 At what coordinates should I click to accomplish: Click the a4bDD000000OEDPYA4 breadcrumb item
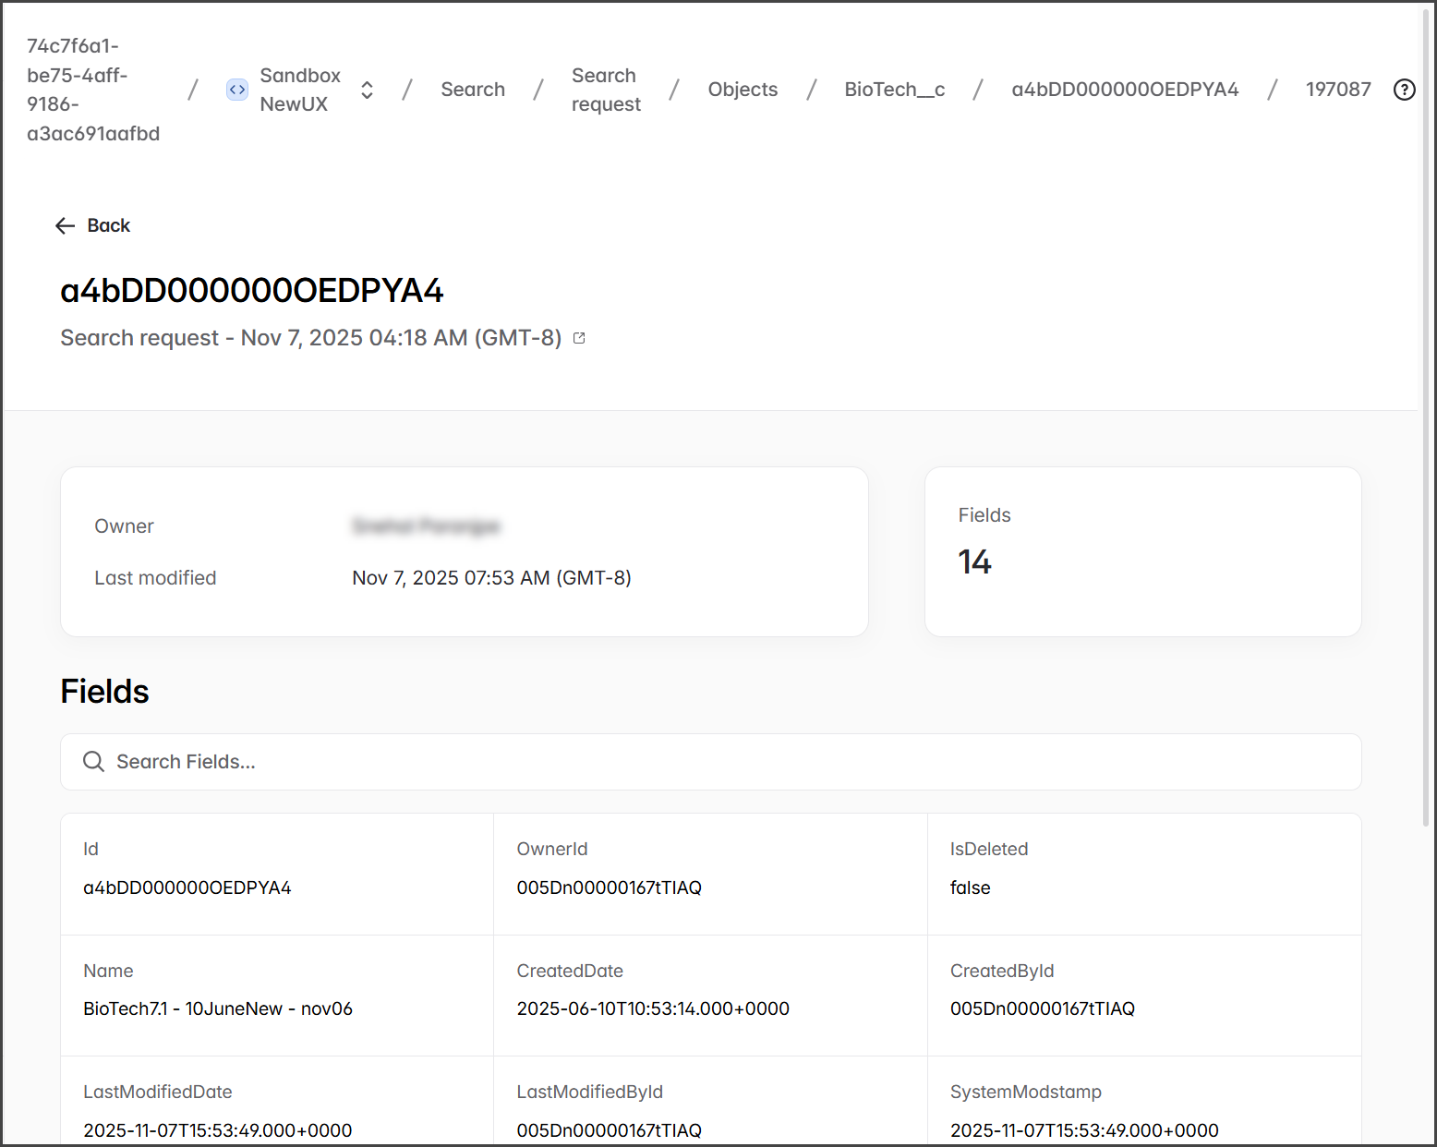point(1124,90)
